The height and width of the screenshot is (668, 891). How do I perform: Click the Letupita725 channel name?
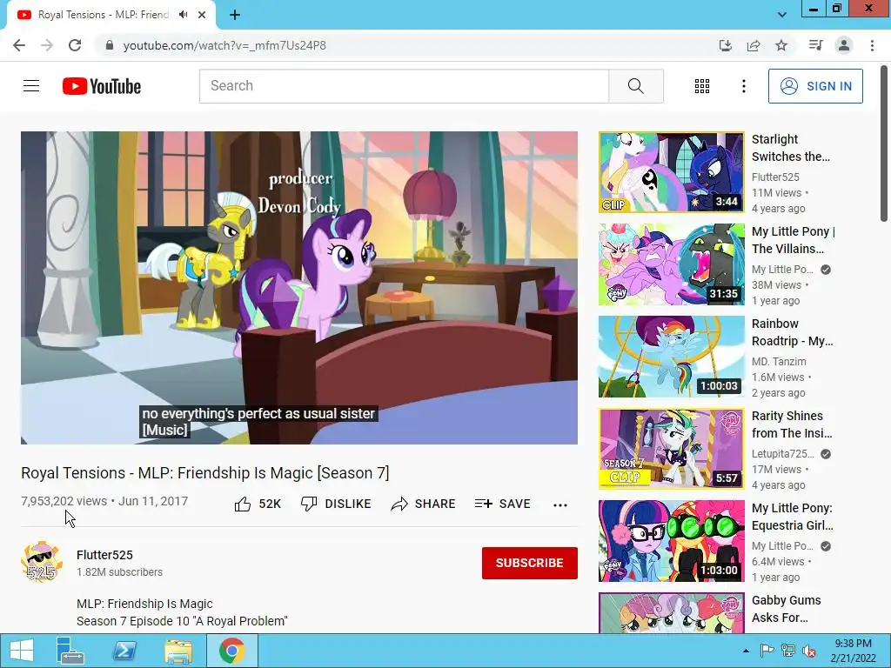[x=783, y=453]
